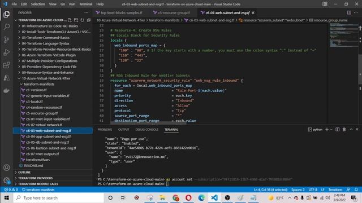362x203 pixels.
Task: Open the Help menu
Action: click(100, 4)
